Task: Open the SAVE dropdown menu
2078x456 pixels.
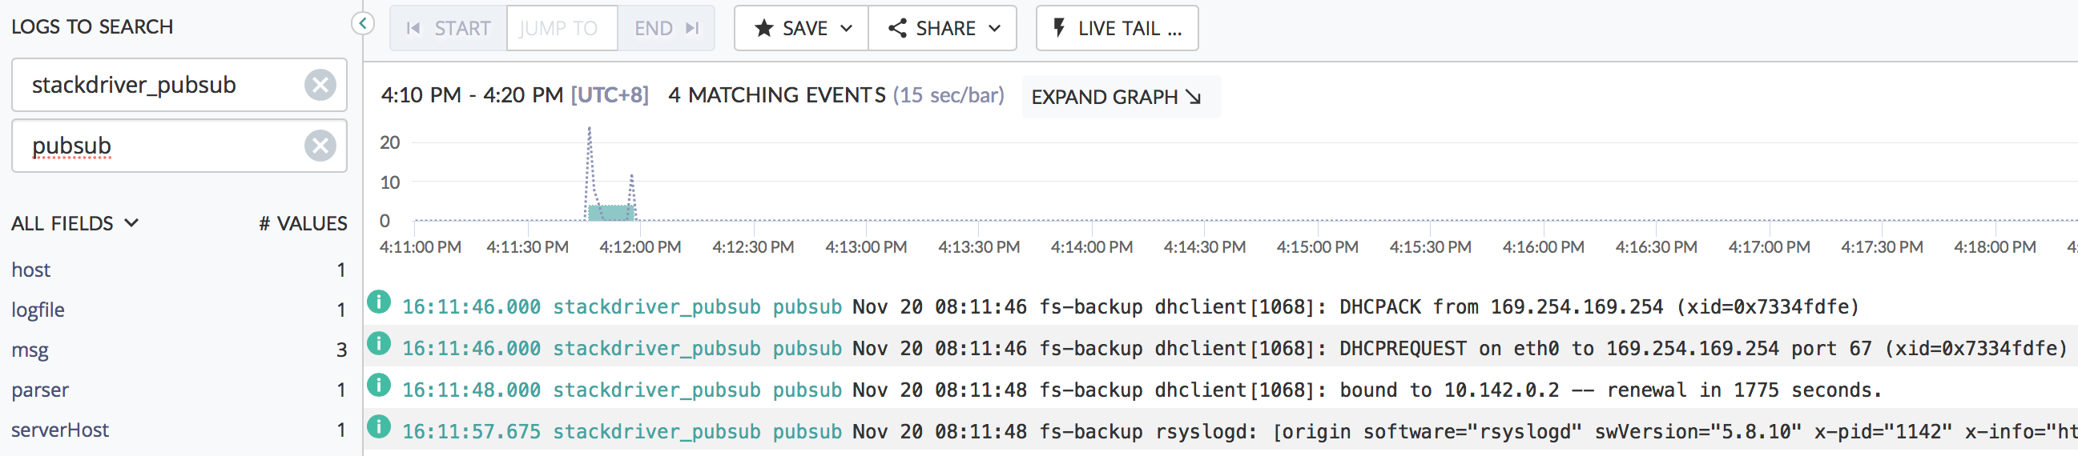Action: (x=801, y=28)
